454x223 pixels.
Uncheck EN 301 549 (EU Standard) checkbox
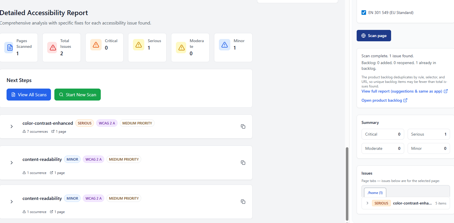(x=364, y=13)
